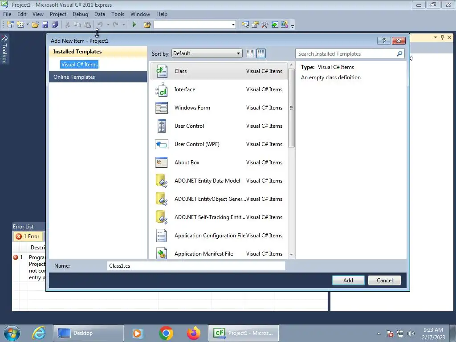Launch Internet Explorer from taskbar
The image size is (456, 342).
pos(38,333)
